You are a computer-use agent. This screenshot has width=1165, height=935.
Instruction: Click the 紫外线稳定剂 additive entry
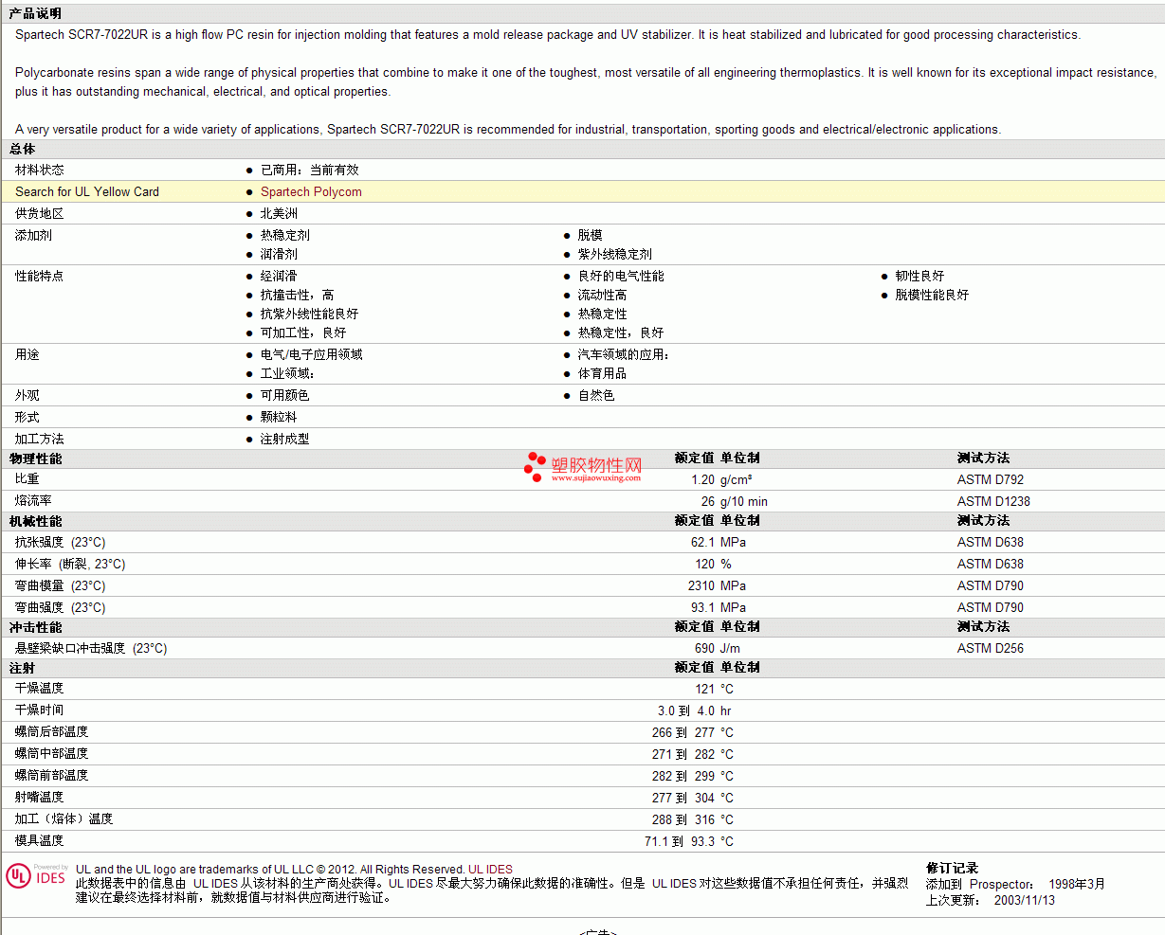(615, 254)
